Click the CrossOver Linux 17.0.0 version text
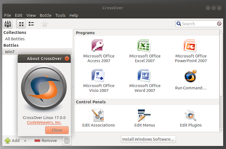This screenshot has width=226, height=149. (x=44, y=118)
